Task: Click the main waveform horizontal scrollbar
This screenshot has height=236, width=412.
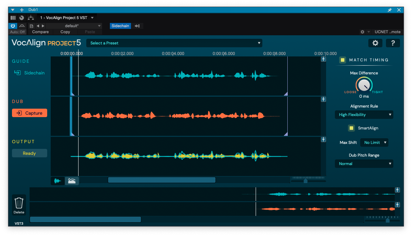Action: pos(162,180)
